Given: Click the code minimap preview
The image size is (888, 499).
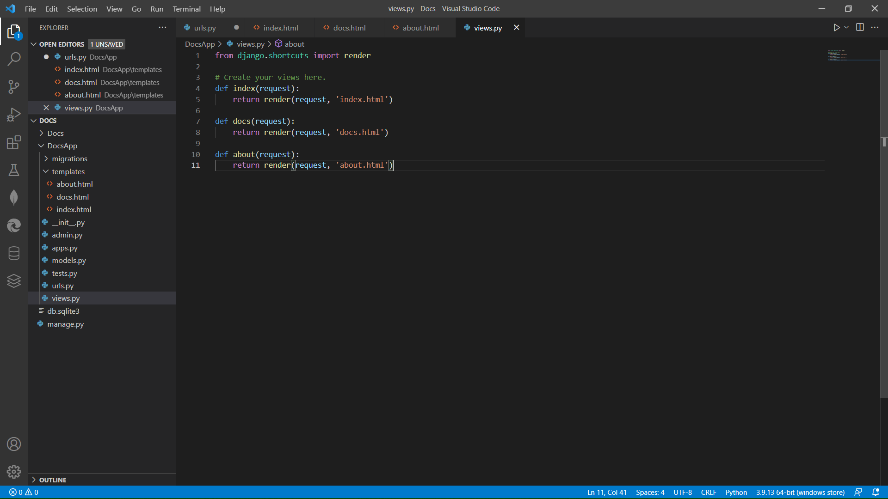Looking at the screenshot, I should pyautogui.click(x=838, y=55).
